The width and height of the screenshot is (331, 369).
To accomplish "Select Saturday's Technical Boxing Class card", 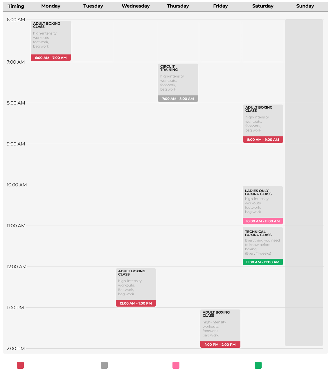I will (x=263, y=246).
